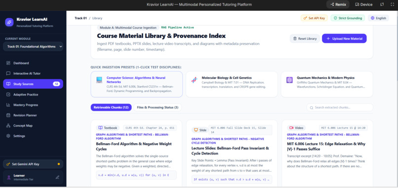This screenshot has width=398, height=188.
Task: Click the Textbook type badge
Action: (x=108, y=128)
